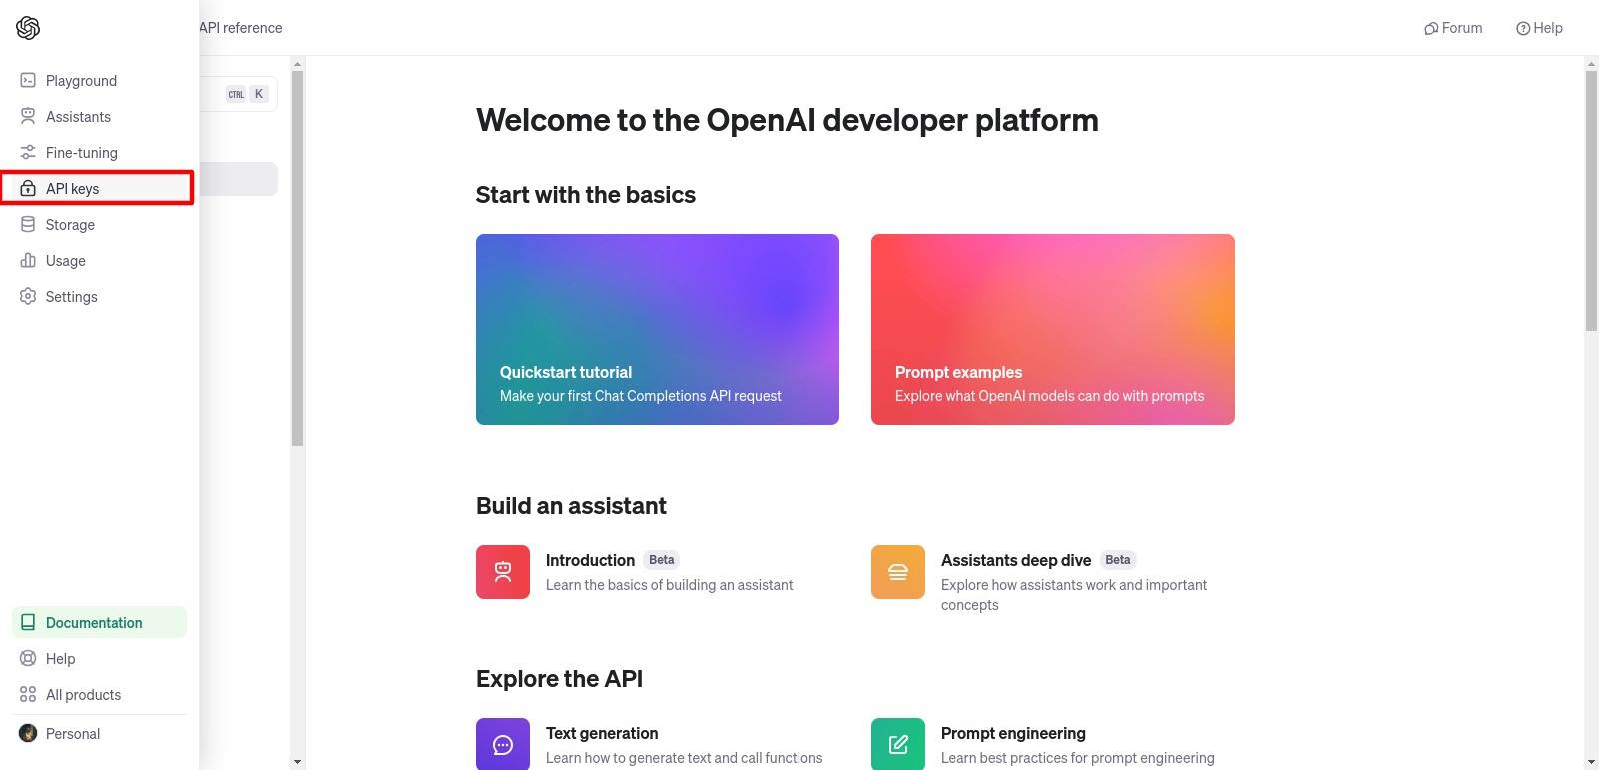The image size is (1599, 770).
Task: Click the Help link in header
Action: click(1539, 28)
